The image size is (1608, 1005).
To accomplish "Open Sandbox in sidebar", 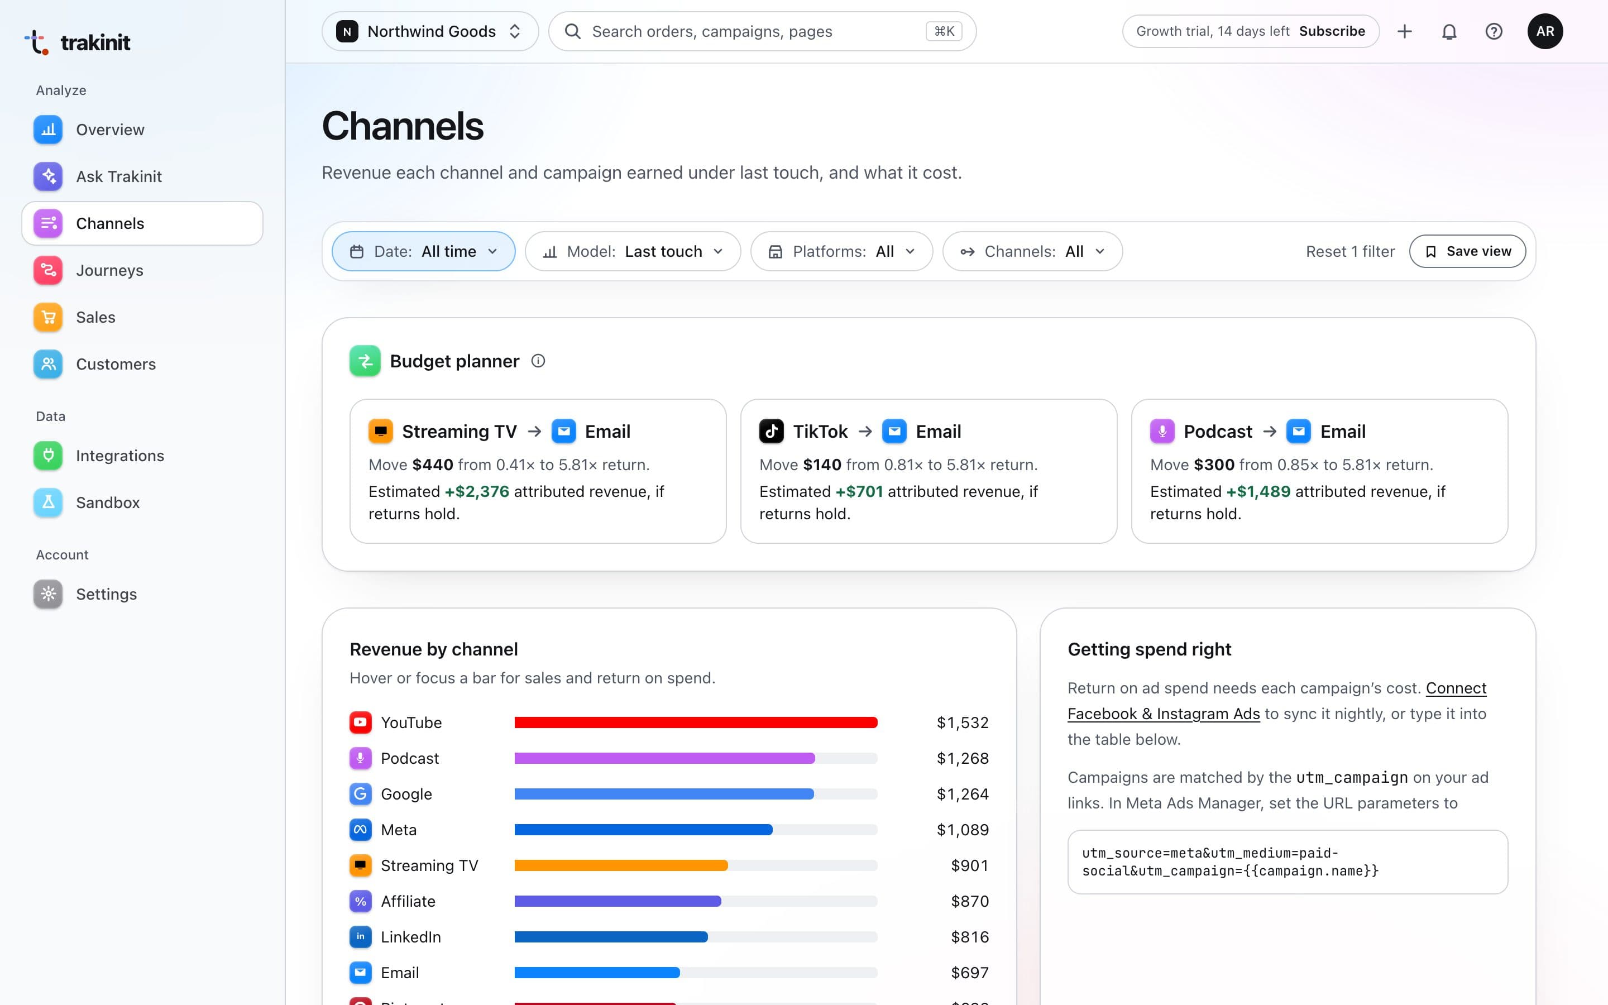I will click(x=142, y=502).
